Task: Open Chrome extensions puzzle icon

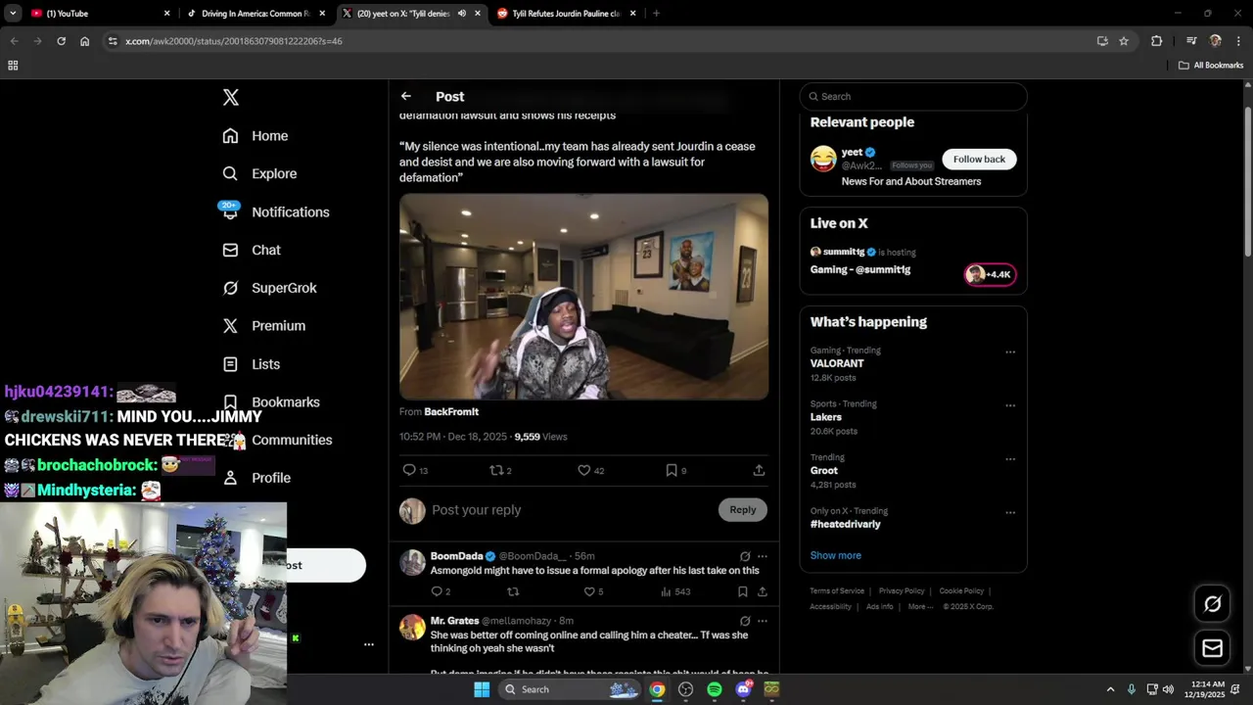Action: point(1157,41)
